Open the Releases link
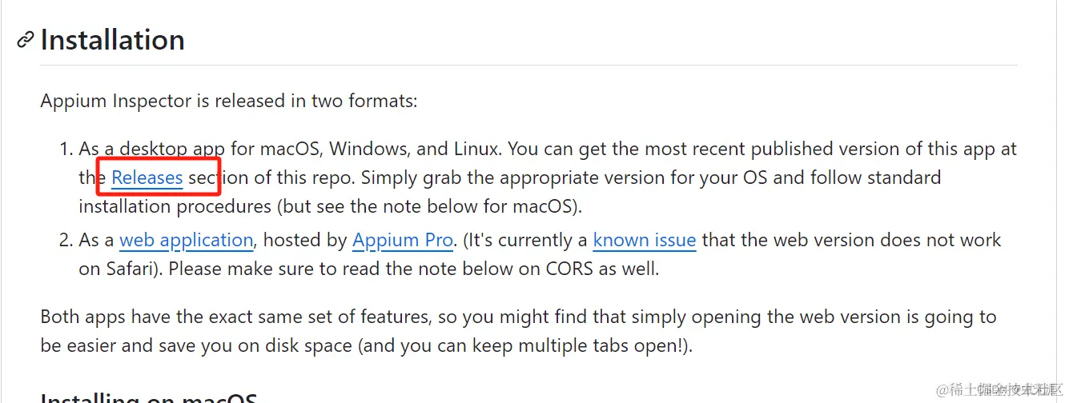1069x403 pixels. [x=147, y=178]
